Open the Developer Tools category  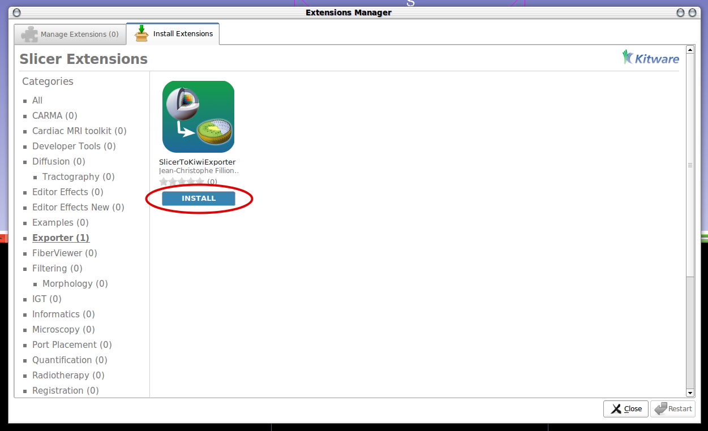(74, 146)
